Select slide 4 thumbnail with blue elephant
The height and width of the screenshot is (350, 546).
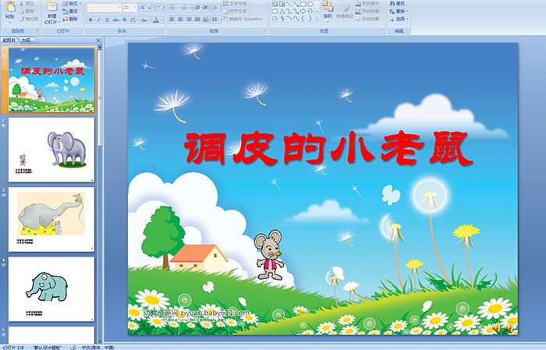click(51, 289)
